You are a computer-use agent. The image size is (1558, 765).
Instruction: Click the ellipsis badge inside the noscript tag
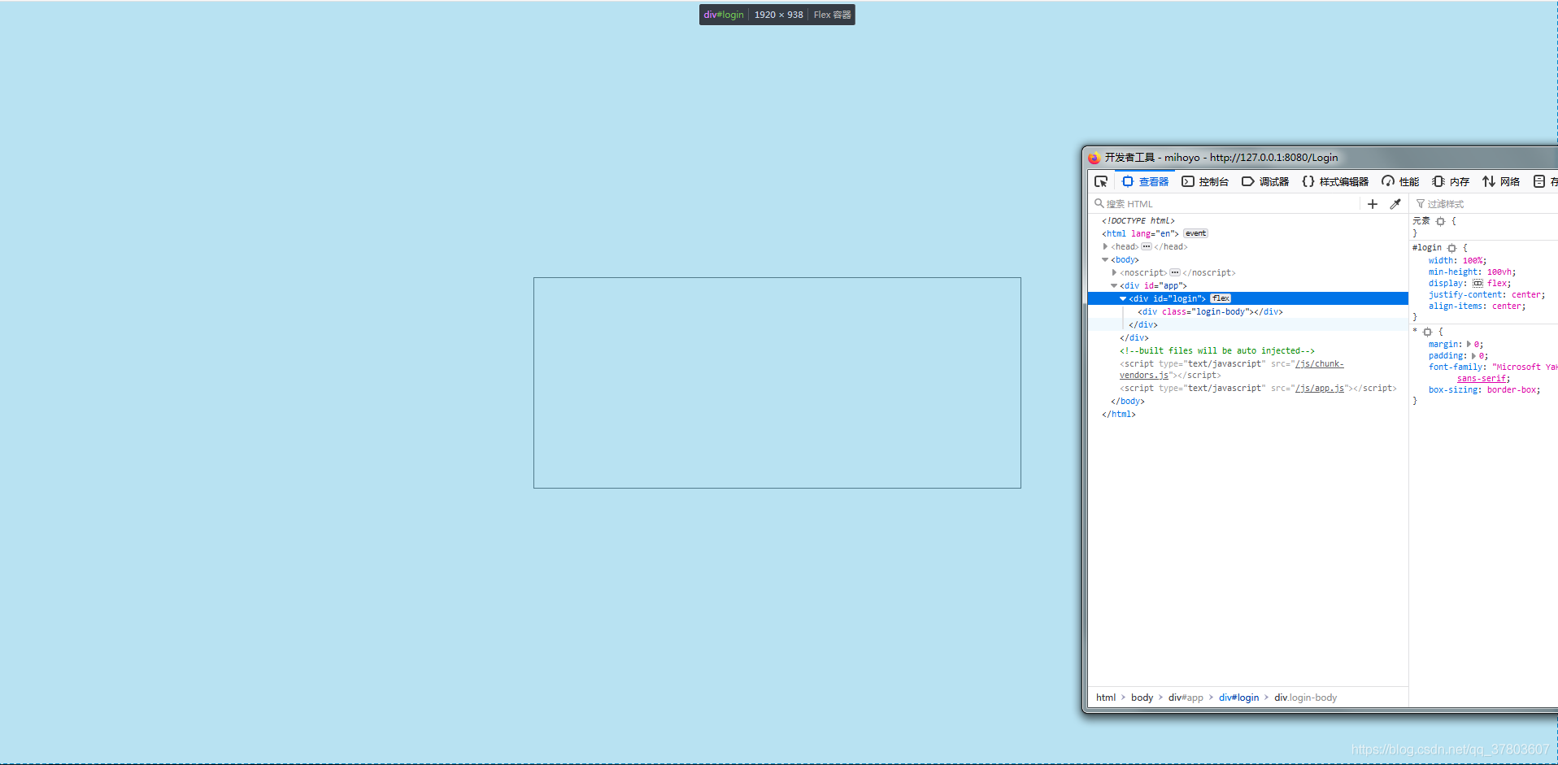tap(1174, 272)
